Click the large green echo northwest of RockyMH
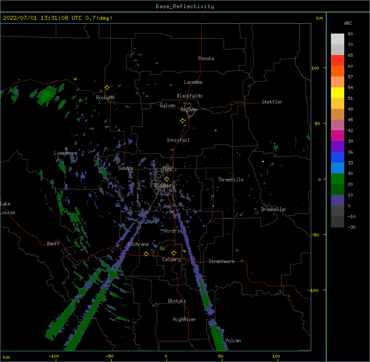 pos(47,95)
